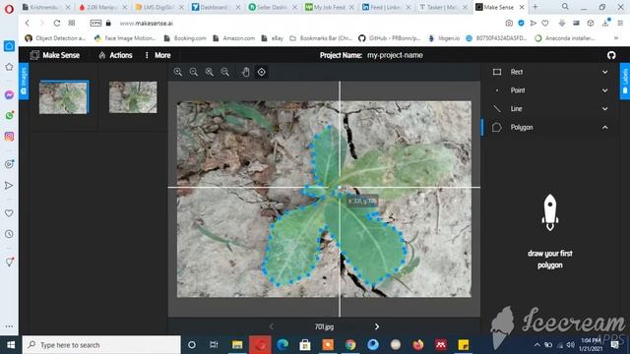Expand the Rect label tool section
Screen dimensions: 630x354
pyautogui.click(x=550, y=72)
